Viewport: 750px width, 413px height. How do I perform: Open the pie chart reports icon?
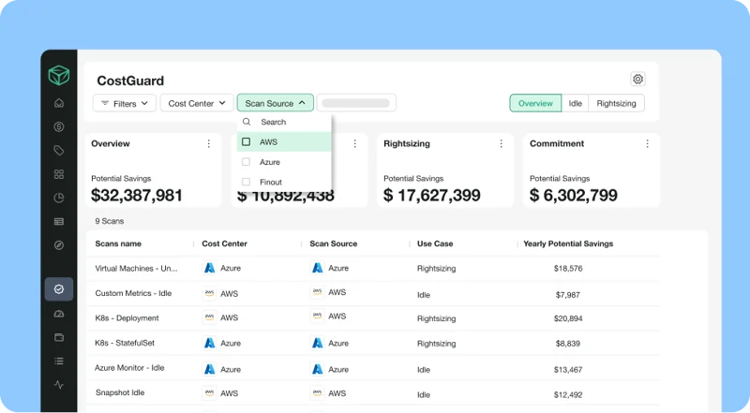pyautogui.click(x=59, y=198)
